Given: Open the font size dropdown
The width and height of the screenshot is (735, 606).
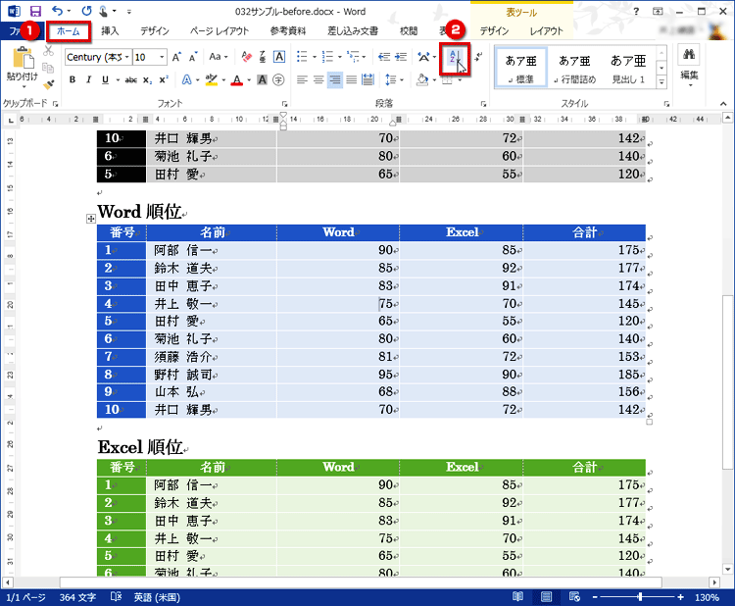Looking at the screenshot, I should [162, 57].
